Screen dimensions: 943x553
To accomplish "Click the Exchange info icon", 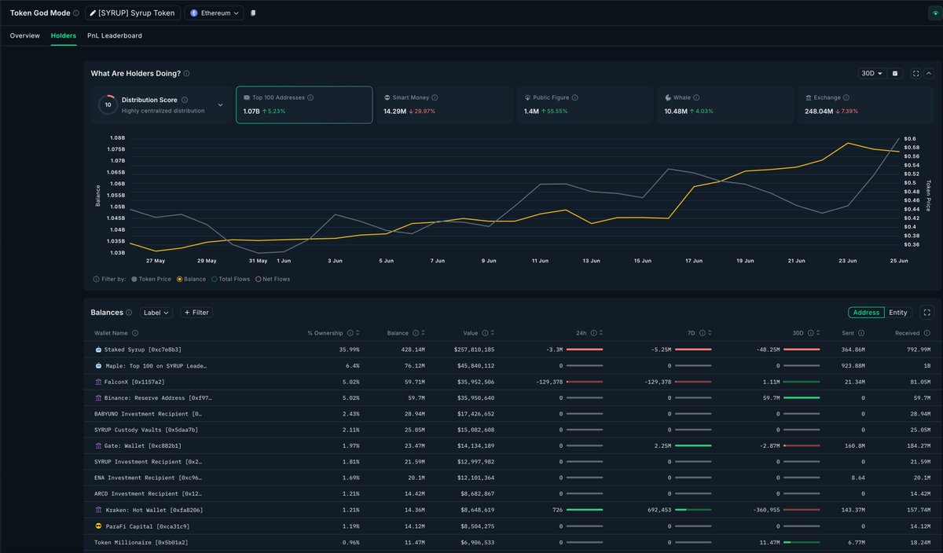I will click(x=847, y=97).
